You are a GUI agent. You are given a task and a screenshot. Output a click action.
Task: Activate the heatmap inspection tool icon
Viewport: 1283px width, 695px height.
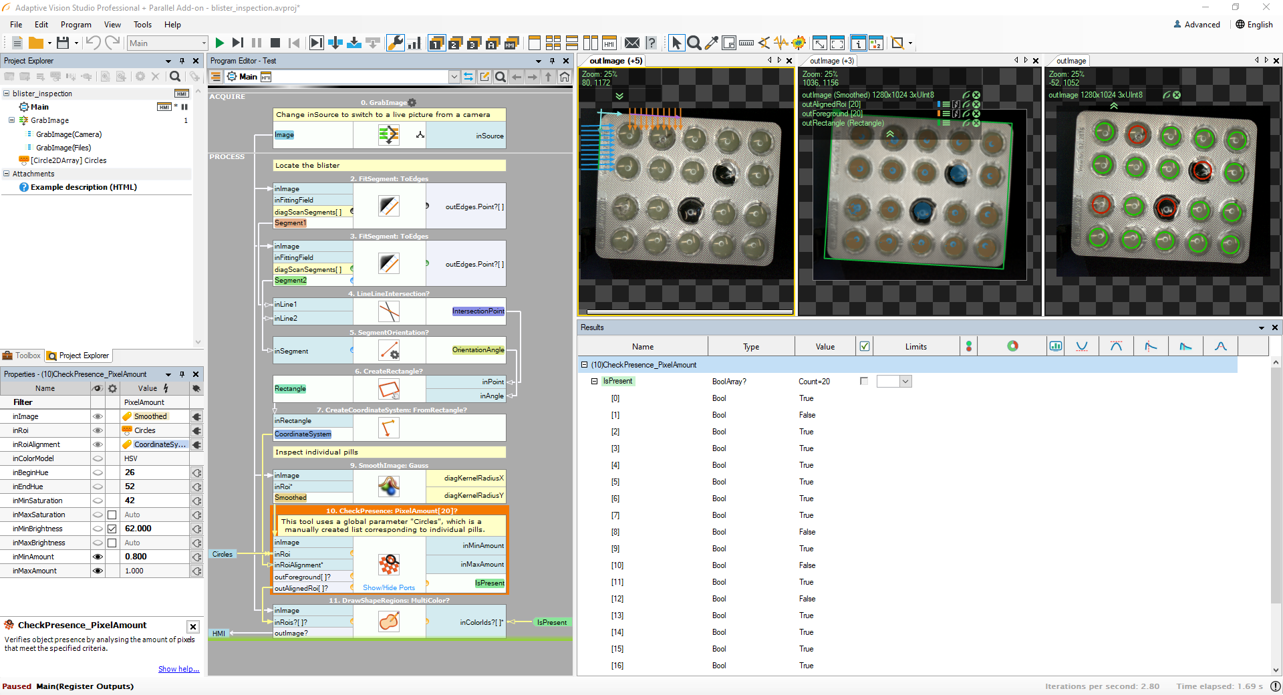799,43
